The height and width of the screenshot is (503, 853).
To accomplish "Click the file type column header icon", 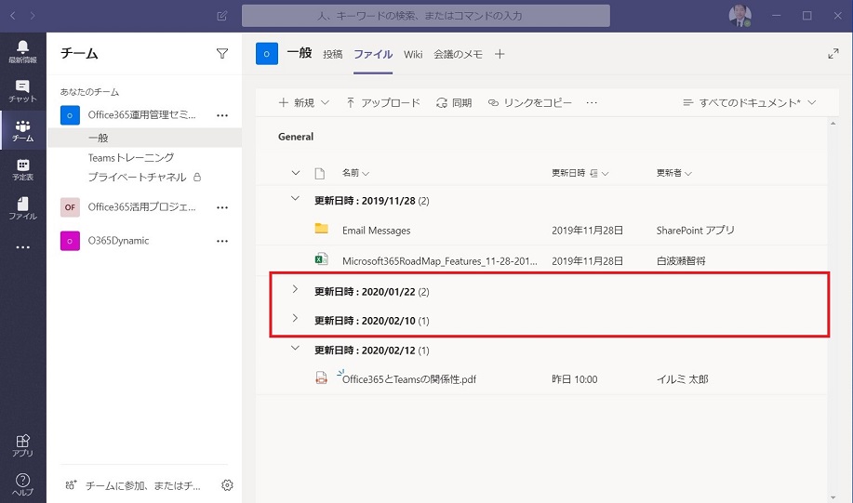I will click(x=320, y=174).
